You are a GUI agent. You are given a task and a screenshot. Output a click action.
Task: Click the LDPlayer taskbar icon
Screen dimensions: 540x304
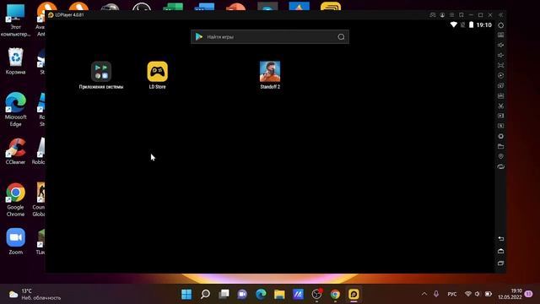(x=354, y=294)
